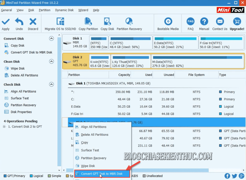Launch the Copy Disk tool
246x180 pixels.
coord(107,24)
